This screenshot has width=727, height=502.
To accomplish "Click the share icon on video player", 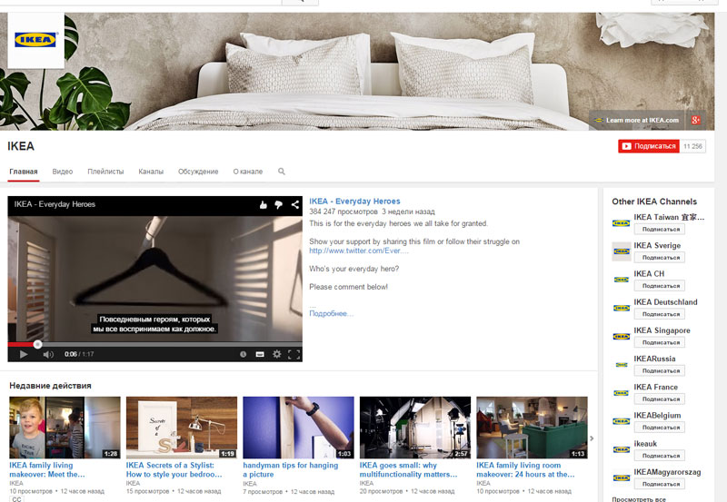I will tap(294, 205).
